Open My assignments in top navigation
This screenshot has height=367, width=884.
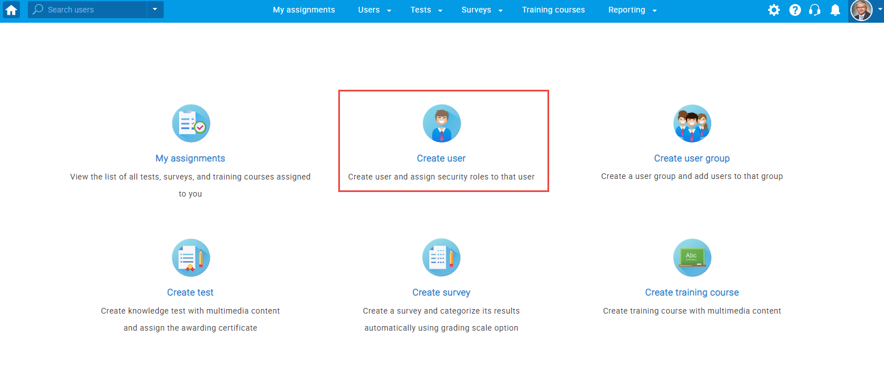pyautogui.click(x=304, y=10)
